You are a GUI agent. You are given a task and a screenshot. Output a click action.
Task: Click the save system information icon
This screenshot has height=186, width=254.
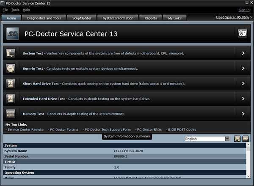tap(237, 139)
